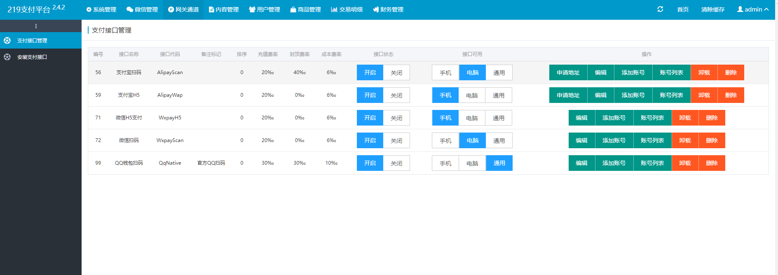
Task: Click the icon next to 支付接口管理 sidebar item
Action: coord(7,40)
